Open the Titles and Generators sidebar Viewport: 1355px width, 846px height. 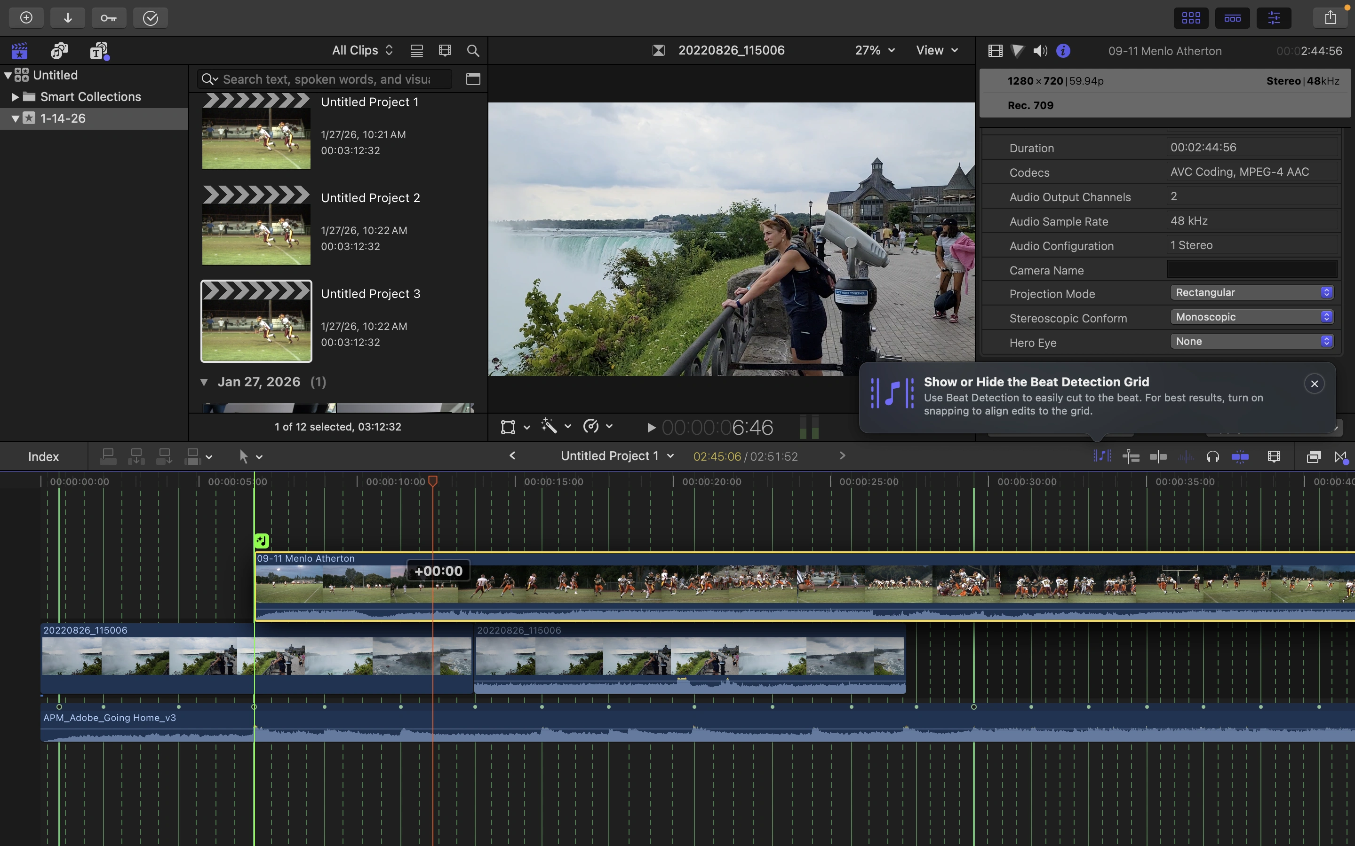tap(100, 51)
